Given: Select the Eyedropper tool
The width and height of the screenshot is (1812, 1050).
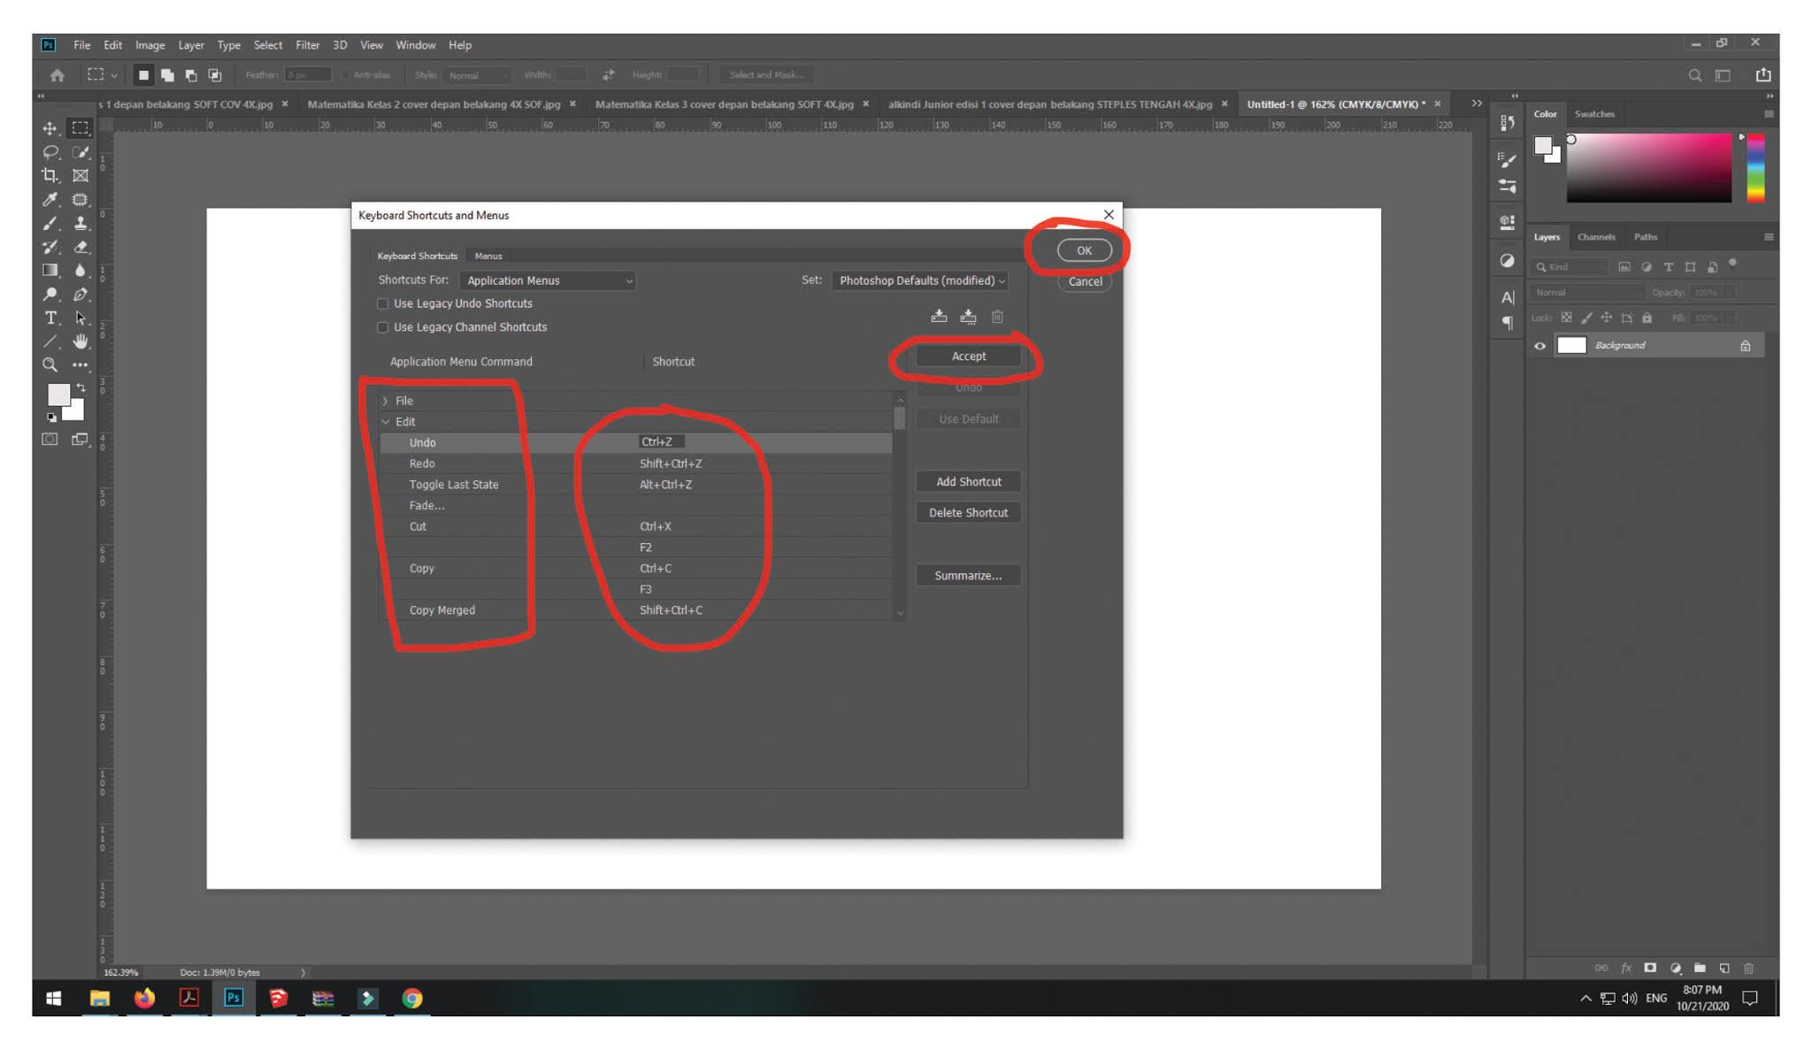Looking at the screenshot, I should (50, 199).
